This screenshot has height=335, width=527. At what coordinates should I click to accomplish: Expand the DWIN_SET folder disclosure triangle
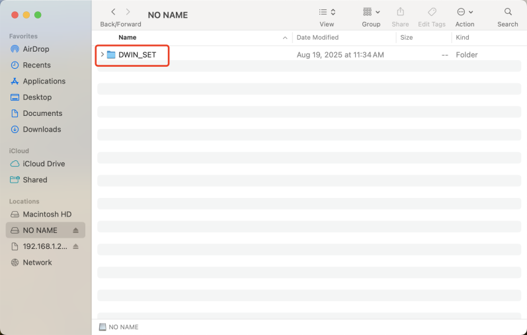tap(102, 55)
